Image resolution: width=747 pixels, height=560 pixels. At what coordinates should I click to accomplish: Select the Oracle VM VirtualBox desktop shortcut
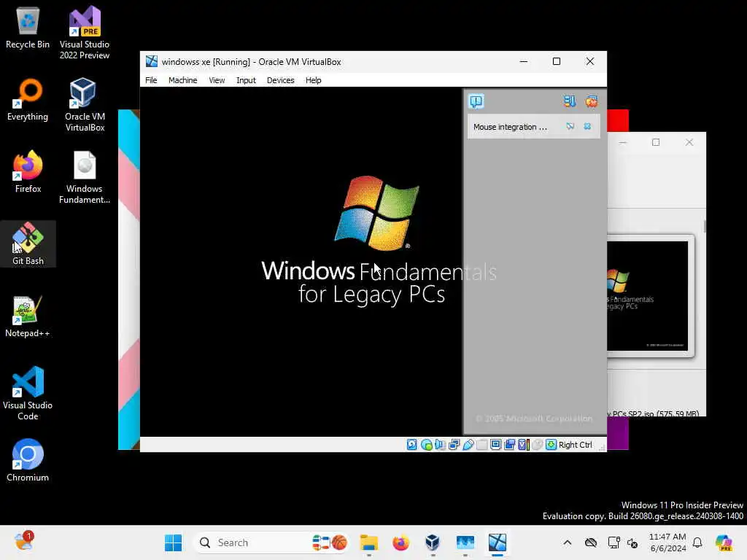(x=85, y=105)
